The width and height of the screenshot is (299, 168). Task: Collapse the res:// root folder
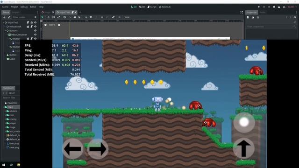pos(3,107)
